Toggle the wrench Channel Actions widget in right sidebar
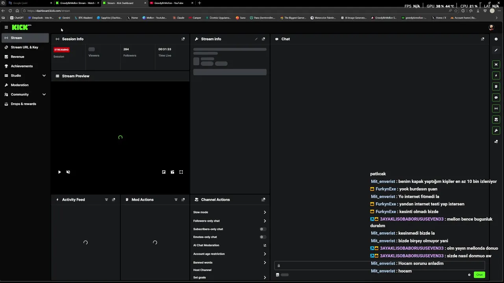The width and height of the screenshot is (504, 283). pyautogui.click(x=496, y=130)
